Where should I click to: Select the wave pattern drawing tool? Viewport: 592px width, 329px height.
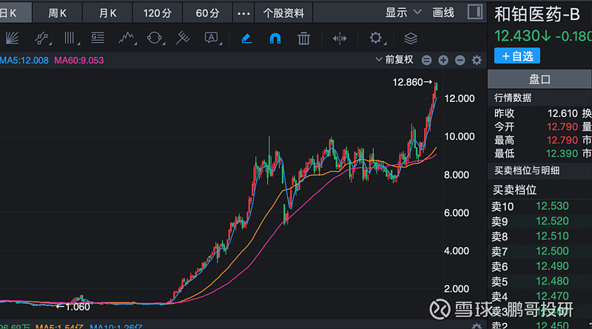click(x=126, y=38)
